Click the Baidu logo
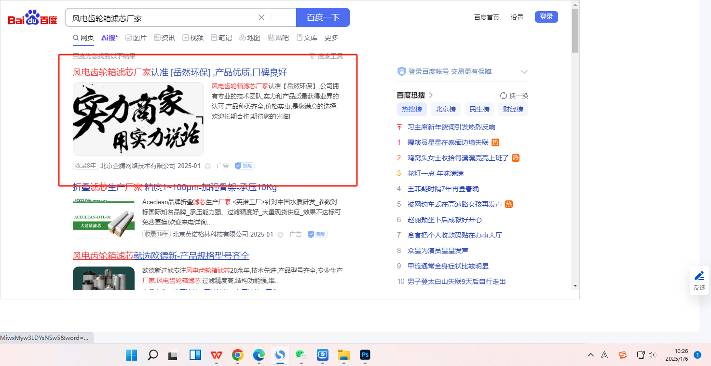The image size is (711, 366). tap(32, 18)
